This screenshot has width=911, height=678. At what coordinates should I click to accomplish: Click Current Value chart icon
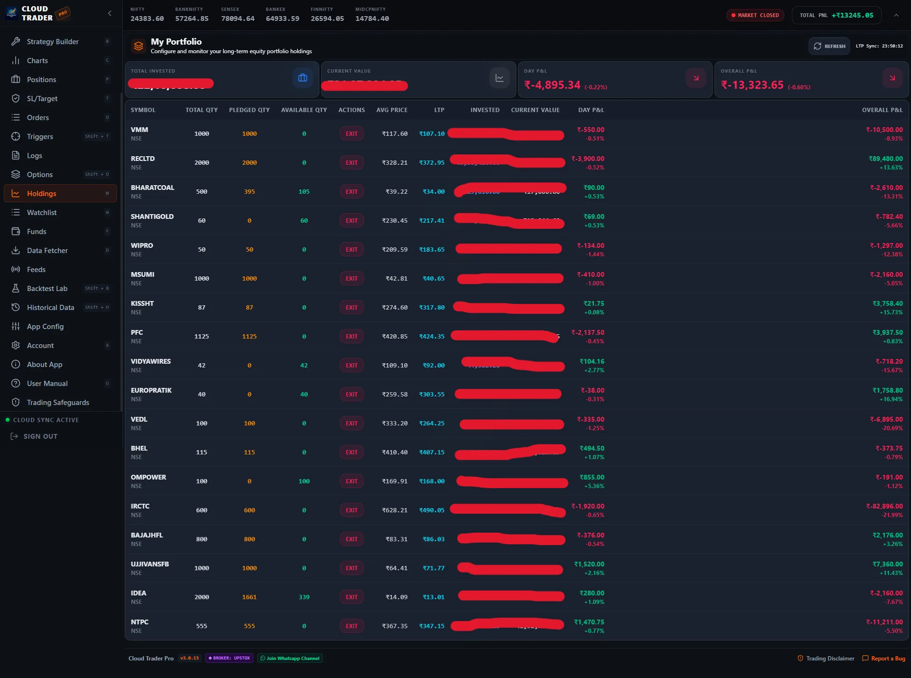click(499, 78)
